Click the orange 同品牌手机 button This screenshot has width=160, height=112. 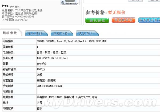(123, 20)
